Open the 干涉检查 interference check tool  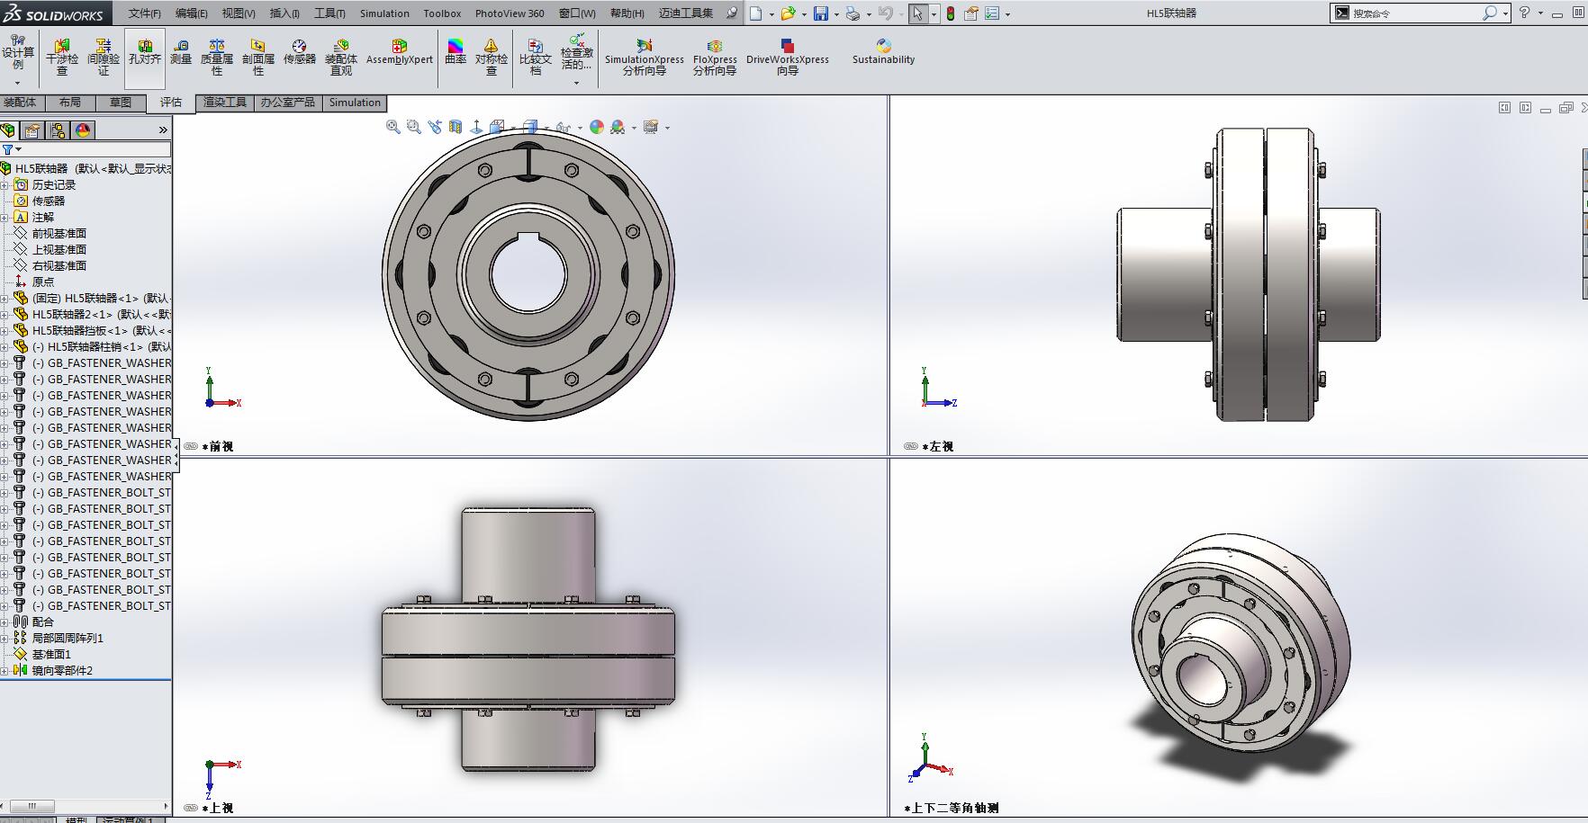(x=62, y=58)
